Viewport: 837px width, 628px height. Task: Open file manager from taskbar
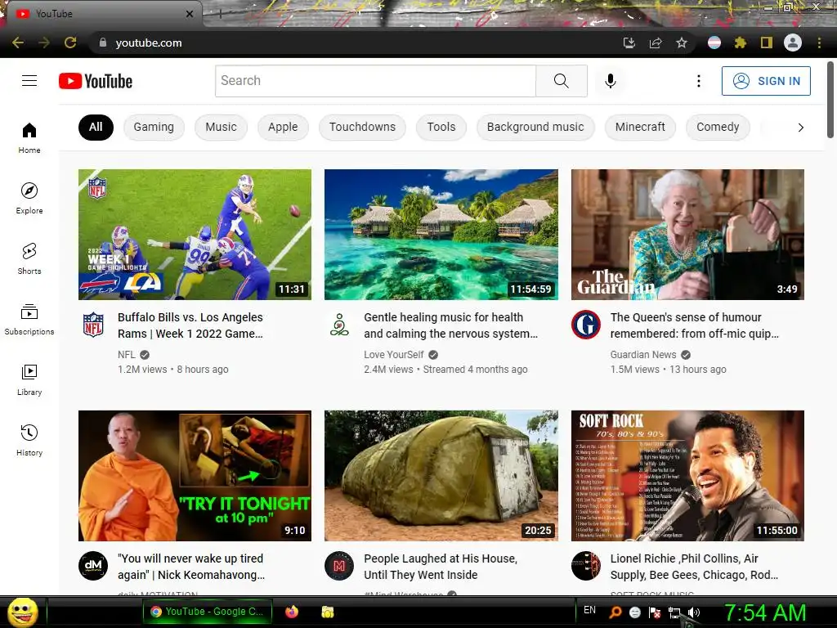coord(327,612)
